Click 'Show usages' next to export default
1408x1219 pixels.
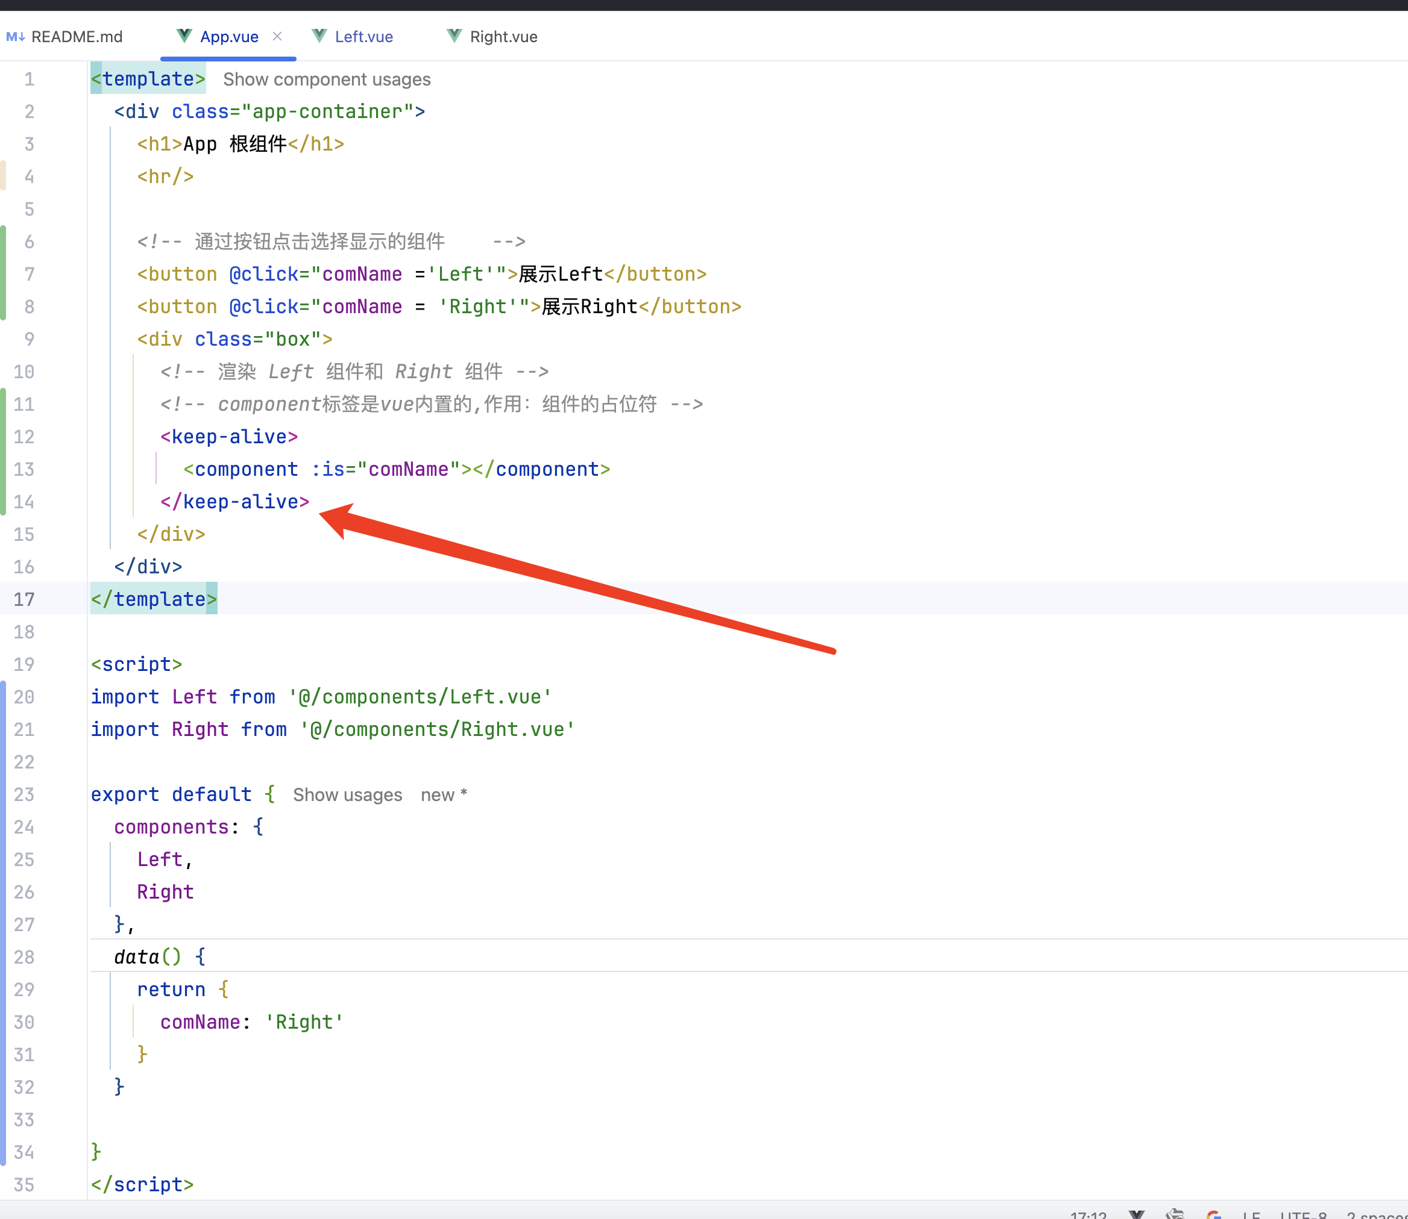pyautogui.click(x=347, y=795)
